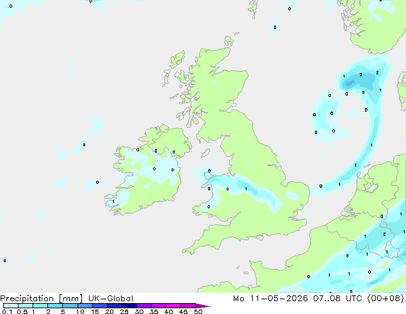Click the 'UK-Global' model label
This screenshot has height=314, width=406.
111,299
